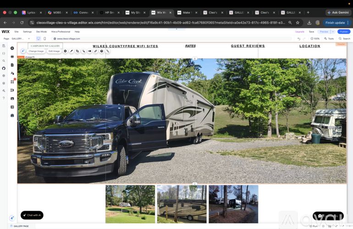
Task: Open the Add Elements plus icon
Action: [x=12, y=48]
